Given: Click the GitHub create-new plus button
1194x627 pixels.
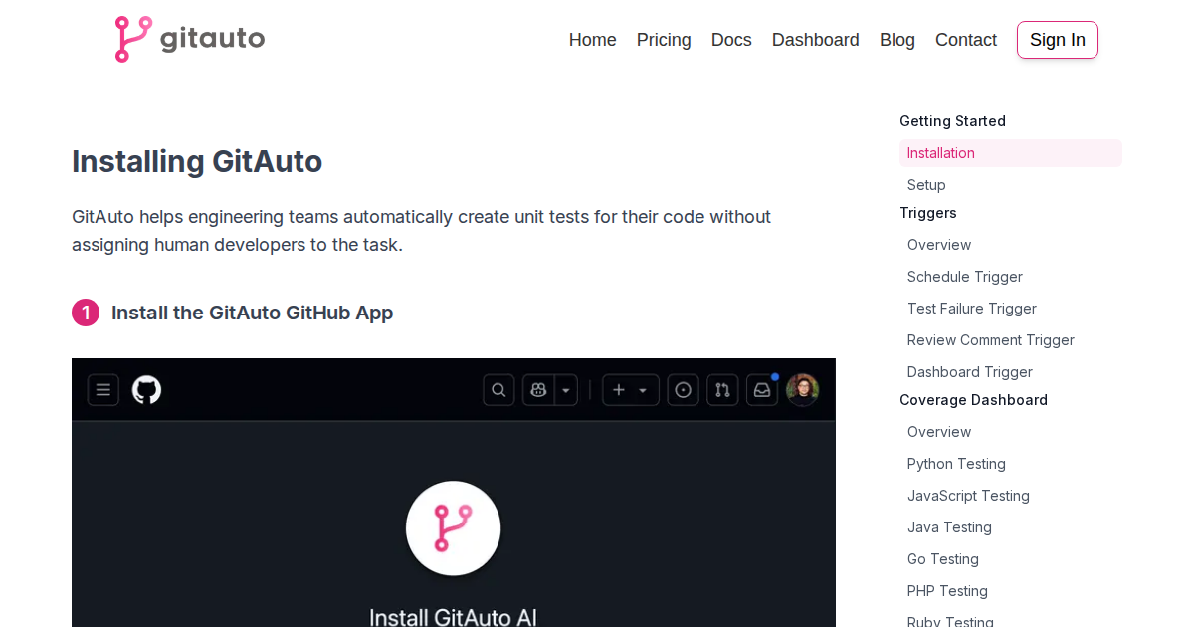Looking at the screenshot, I should pos(631,390).
